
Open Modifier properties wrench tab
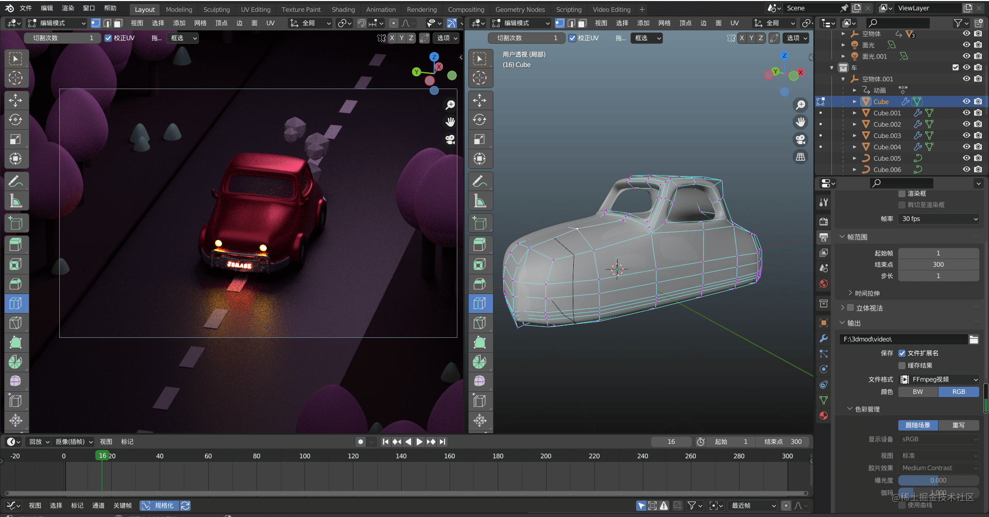(824, 338)
